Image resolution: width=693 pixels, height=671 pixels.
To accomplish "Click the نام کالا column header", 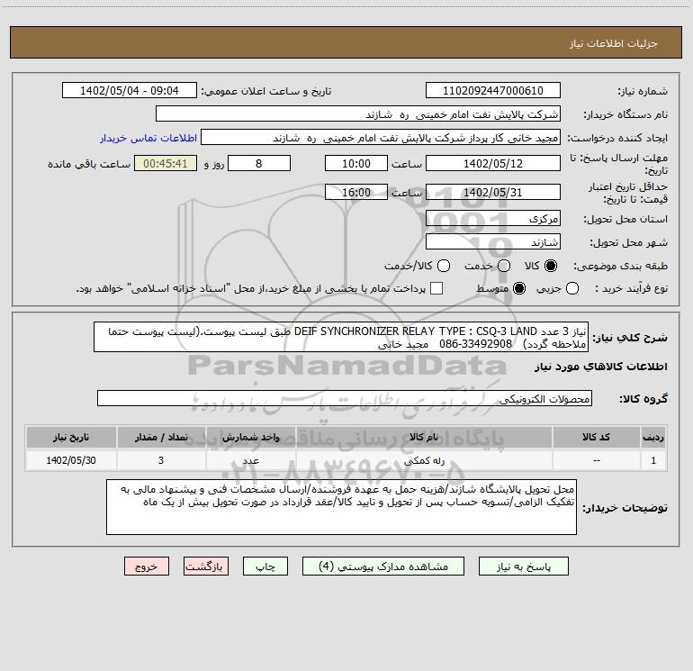I will [x=424, y=437].
